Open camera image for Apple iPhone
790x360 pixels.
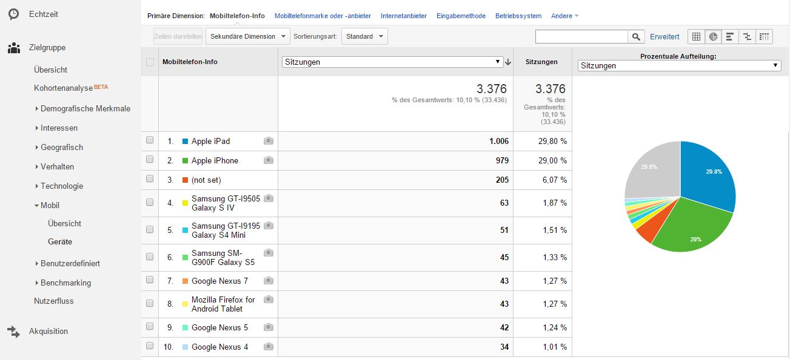click(269, 160)
